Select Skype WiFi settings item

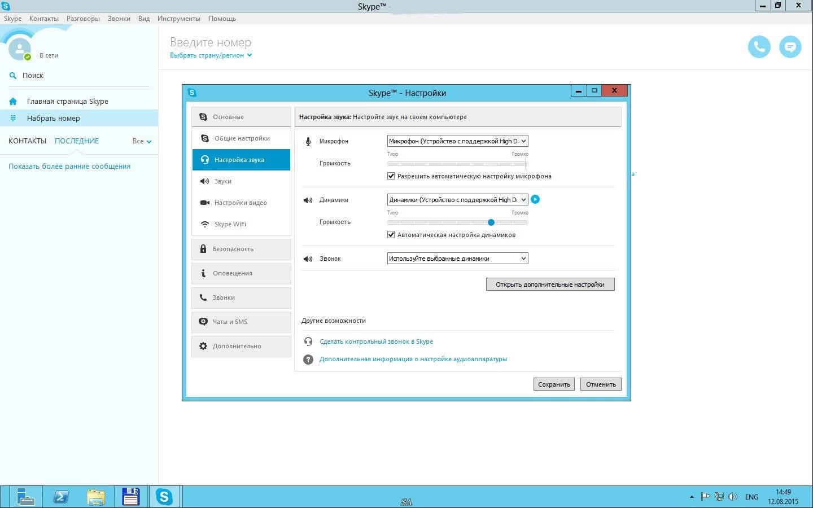(241, 224)
